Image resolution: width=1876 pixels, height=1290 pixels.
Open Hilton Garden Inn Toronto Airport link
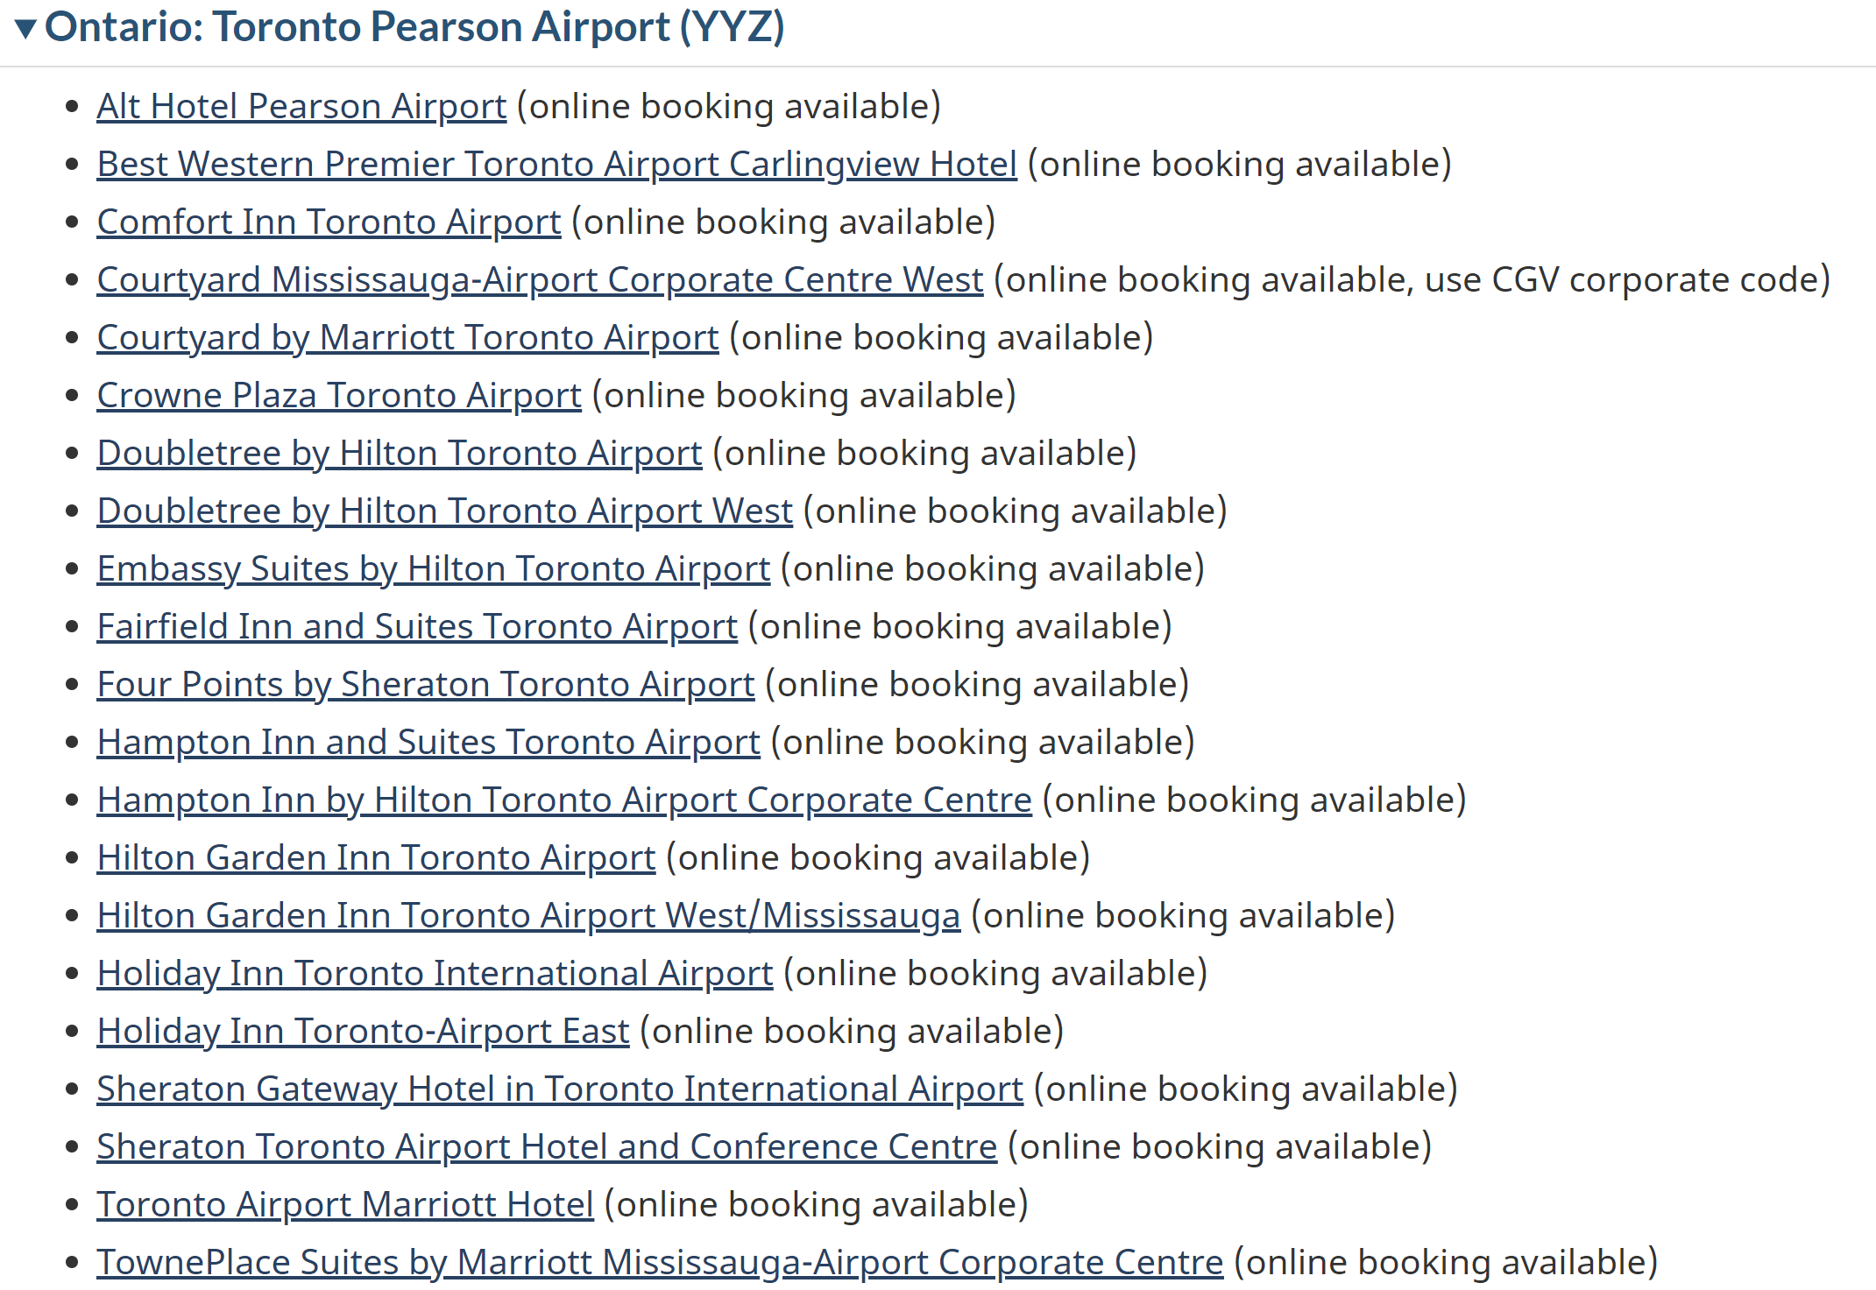coord(376,858)
